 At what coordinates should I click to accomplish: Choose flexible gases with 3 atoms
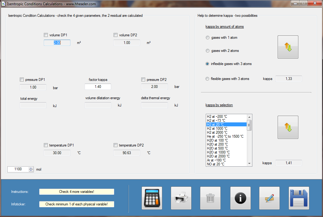click(x=207, y=79)
